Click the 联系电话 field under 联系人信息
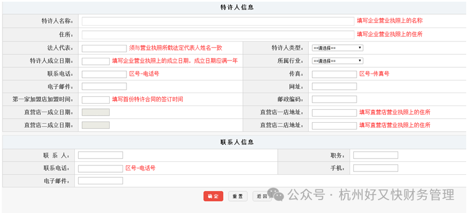The width and height of the screenshot is (469, 213). click(101, 169)
